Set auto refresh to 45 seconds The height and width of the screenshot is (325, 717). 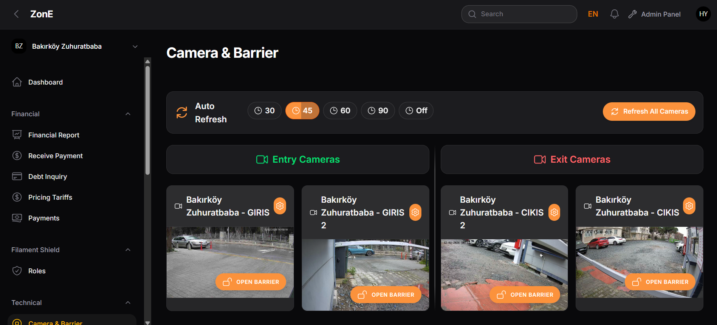[x=302, y=111]
